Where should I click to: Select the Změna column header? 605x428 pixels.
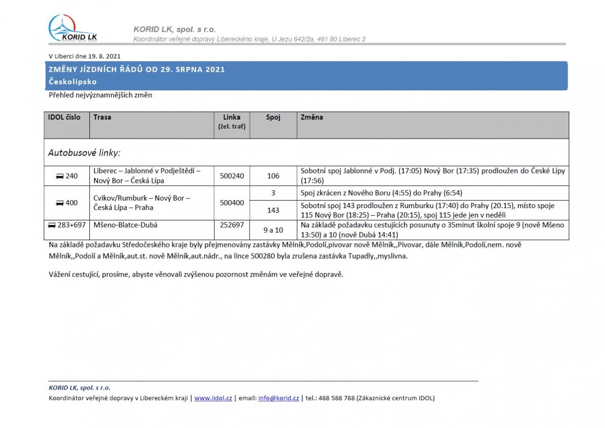(312, 117)
